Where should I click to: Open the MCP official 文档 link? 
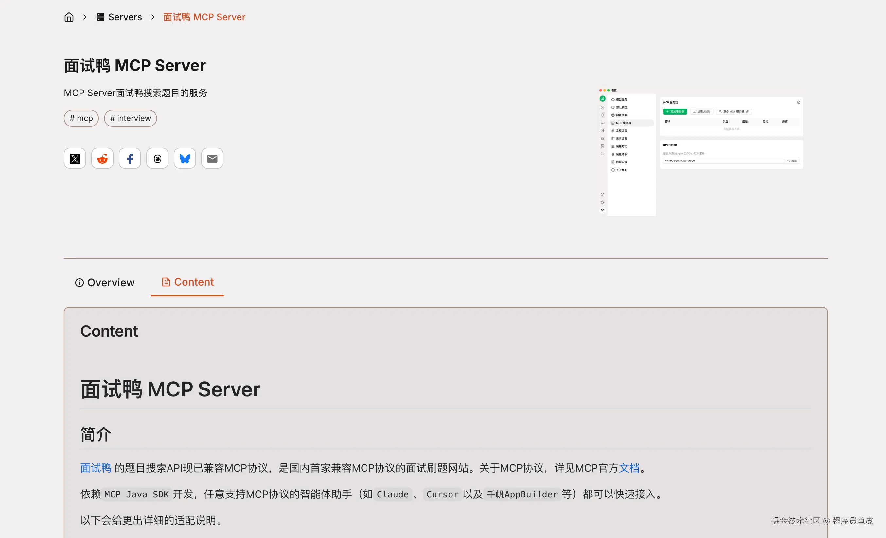pyautogui.click(x=629, y=468)
